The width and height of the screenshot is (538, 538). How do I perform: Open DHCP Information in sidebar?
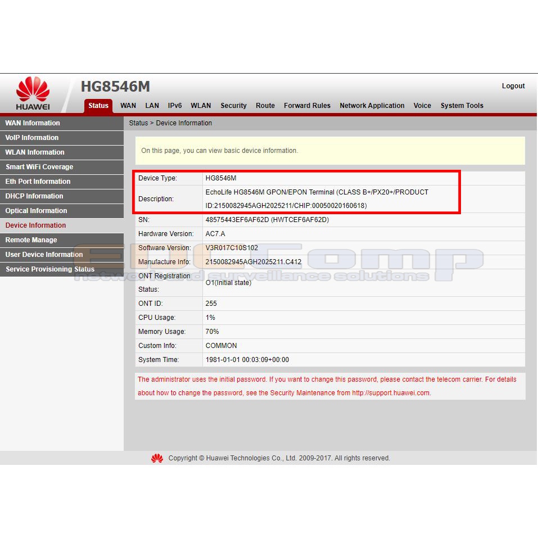pyautogui.click(x=62, y=196)
